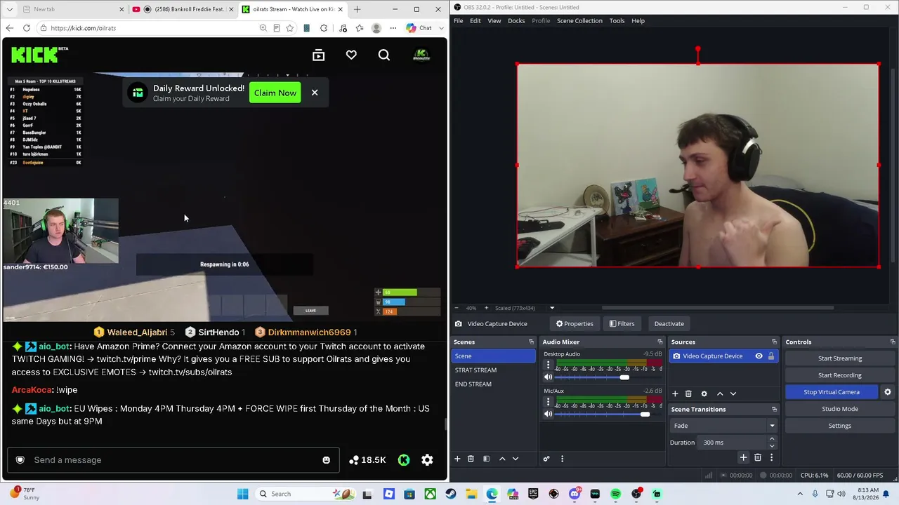Add a scene transition with plus button
This screenshot has height=505, width=899.
click(744, 458)
